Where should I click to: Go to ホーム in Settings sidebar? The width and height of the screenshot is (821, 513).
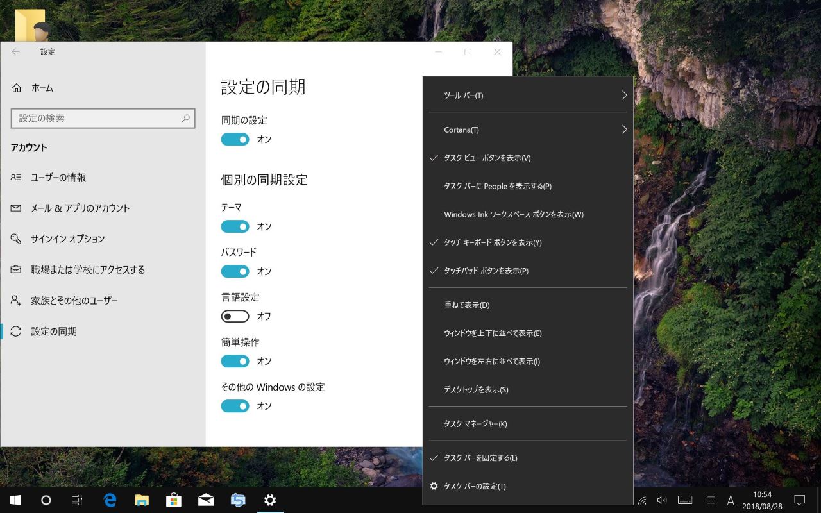coord(103,88)
